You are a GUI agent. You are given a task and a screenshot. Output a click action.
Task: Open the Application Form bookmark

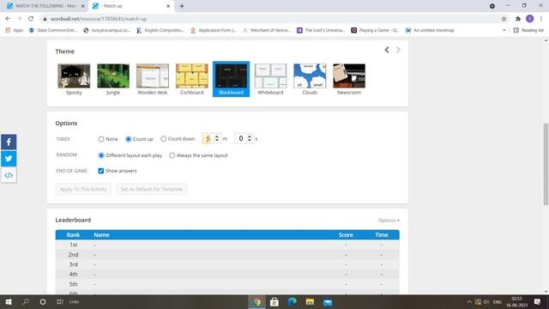click(x=214, y=31)
